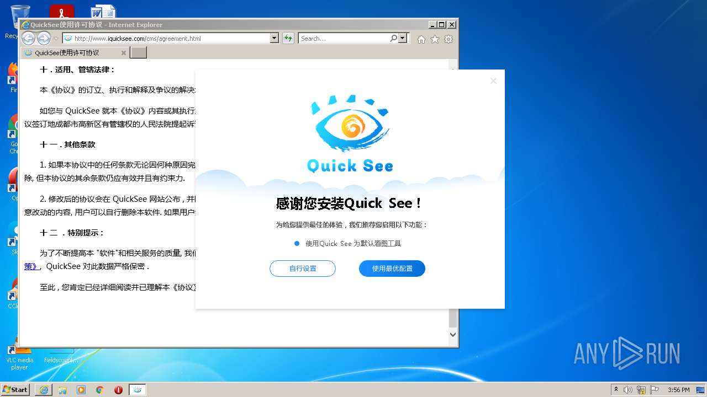Open Windows Explorer folder taskbar icon

(62, 390)
